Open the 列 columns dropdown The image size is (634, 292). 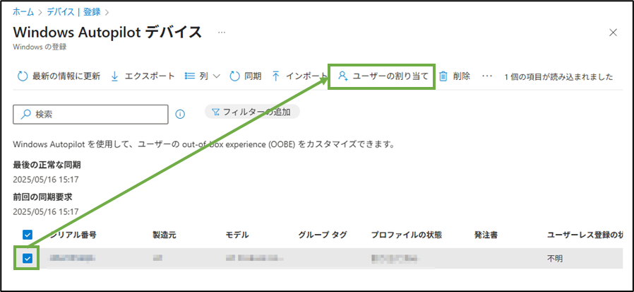coord(202,76)
